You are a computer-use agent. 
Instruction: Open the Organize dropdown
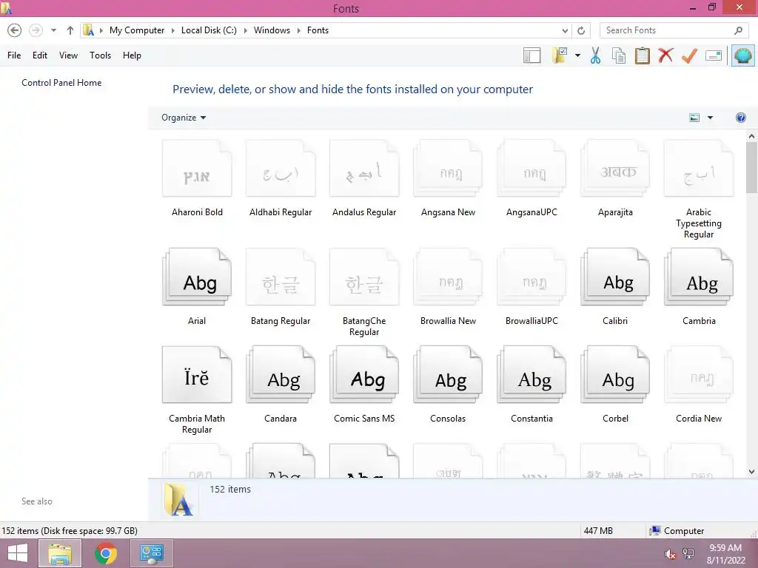click(x=184, y=118)
